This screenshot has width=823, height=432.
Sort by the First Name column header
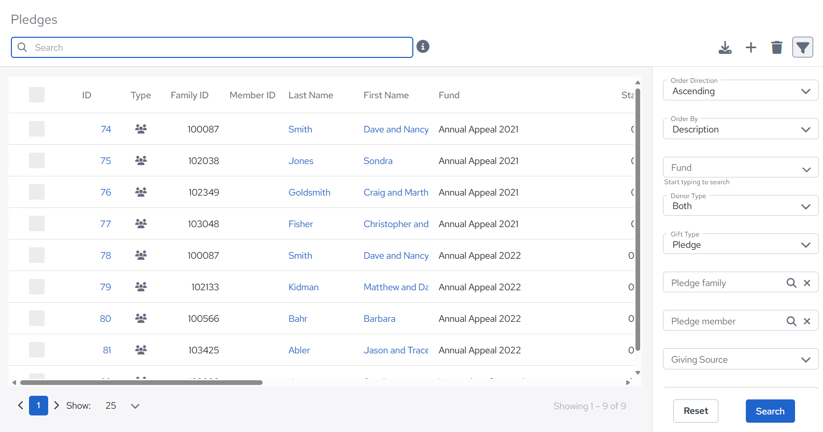point(386,95)
